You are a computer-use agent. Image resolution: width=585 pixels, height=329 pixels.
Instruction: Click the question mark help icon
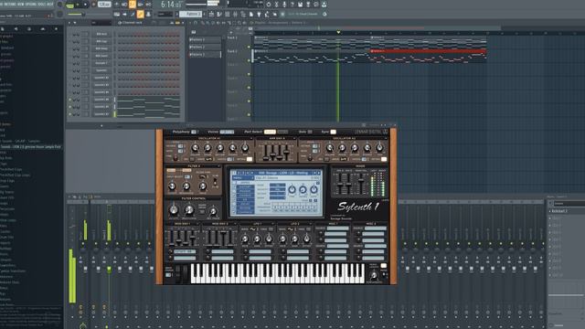[292, 5]
